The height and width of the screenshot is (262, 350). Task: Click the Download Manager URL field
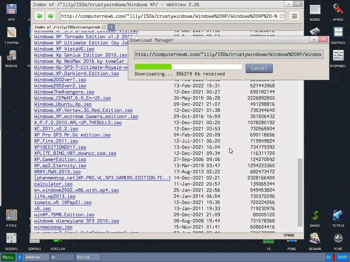point(229,55)
